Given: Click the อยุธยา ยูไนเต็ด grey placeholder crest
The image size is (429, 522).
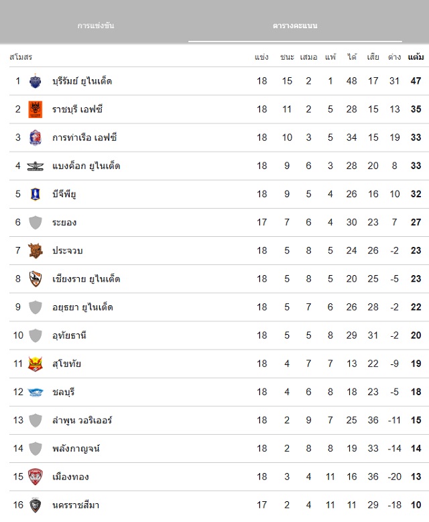Looking at the screenshot, I should 35,307.
